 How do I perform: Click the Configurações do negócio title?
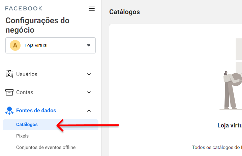click(x=37, y=25)
